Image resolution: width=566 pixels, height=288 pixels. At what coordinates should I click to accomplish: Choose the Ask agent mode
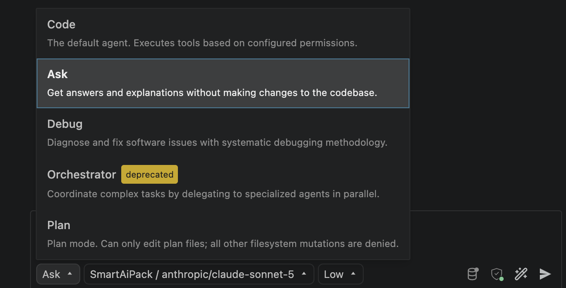[x=223, y=83]
